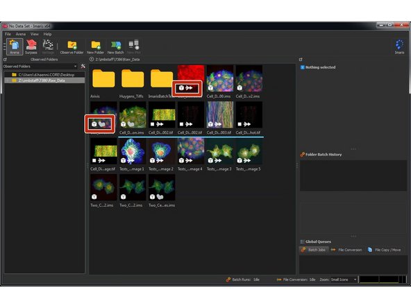
Task: Click the Z:\zmbstaff\7386\Raw_Data path text above thumbnails
Action: [x=117, y=60]
